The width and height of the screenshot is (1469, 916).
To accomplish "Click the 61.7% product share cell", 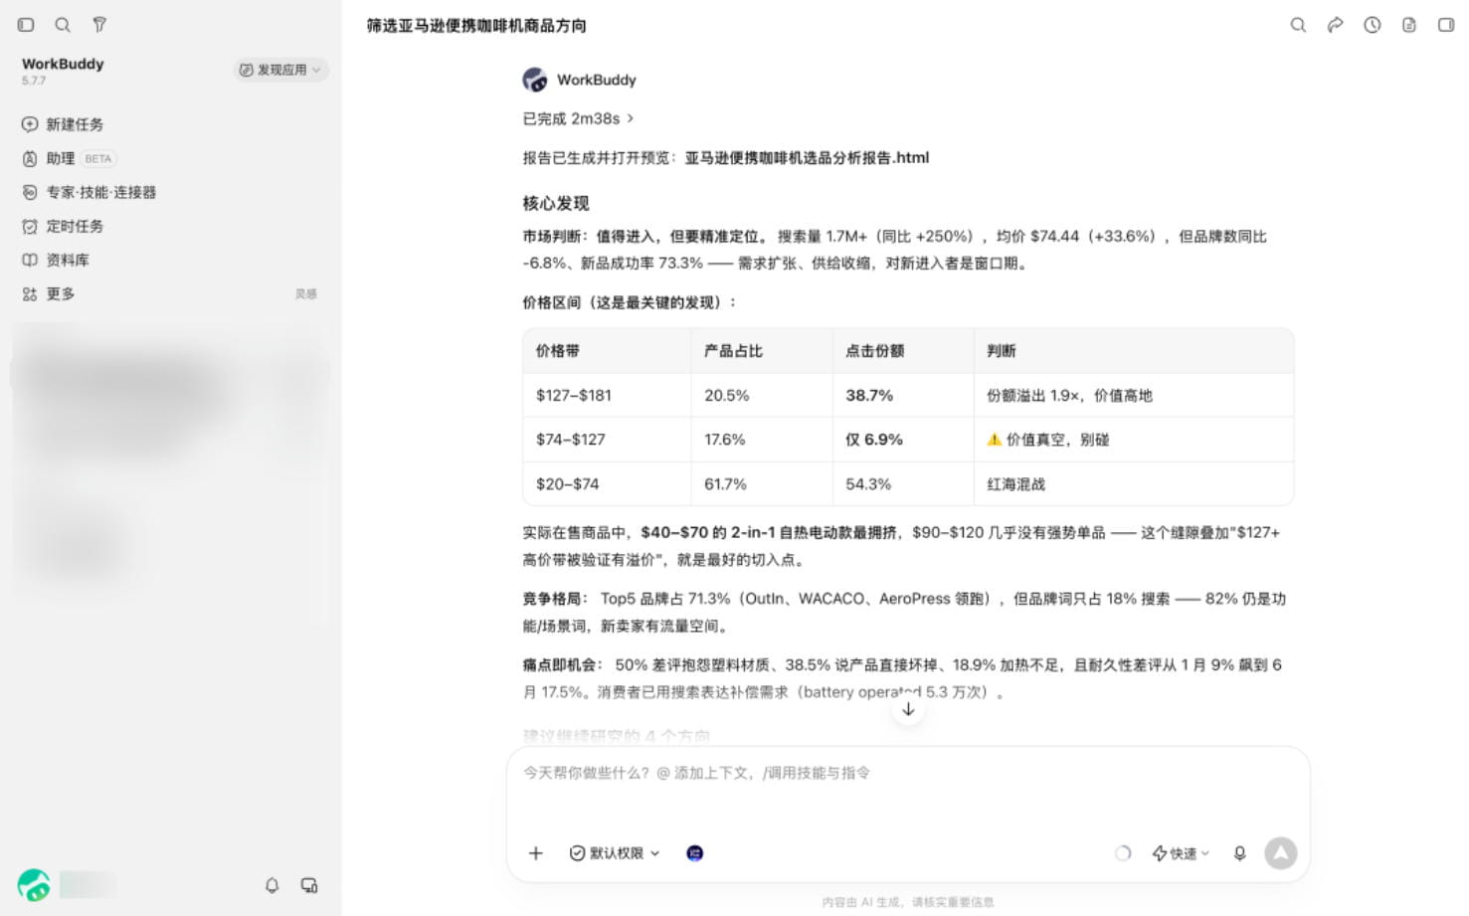I will 762,484.
